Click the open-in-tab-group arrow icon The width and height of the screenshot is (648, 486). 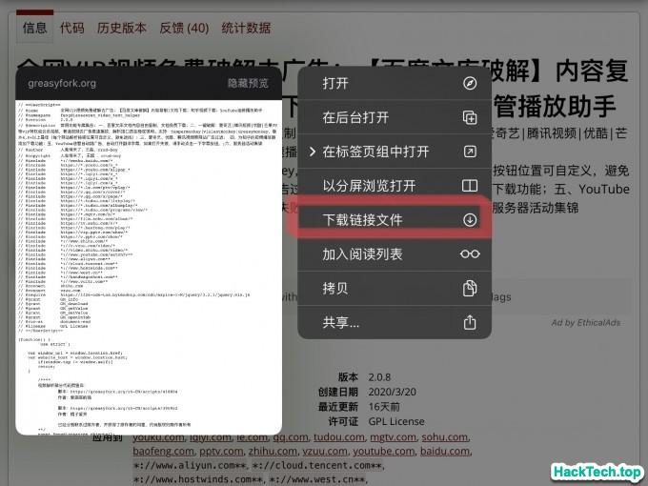470,152
